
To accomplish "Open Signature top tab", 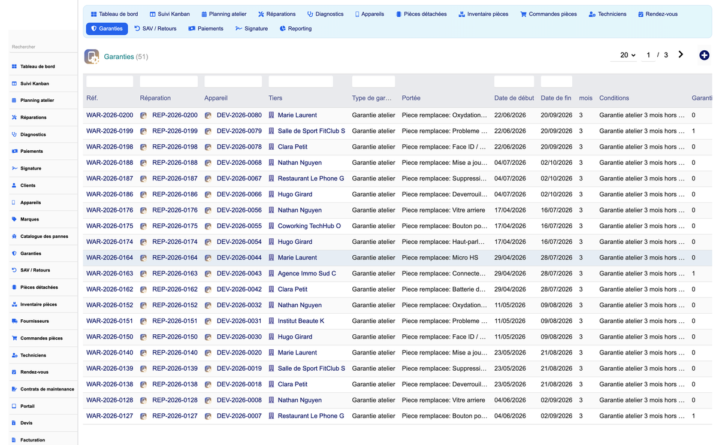I will tap(252, 28).
